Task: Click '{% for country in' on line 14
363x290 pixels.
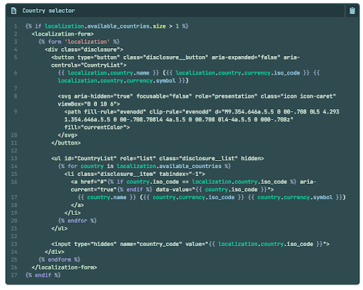Action: coord(86,166)
